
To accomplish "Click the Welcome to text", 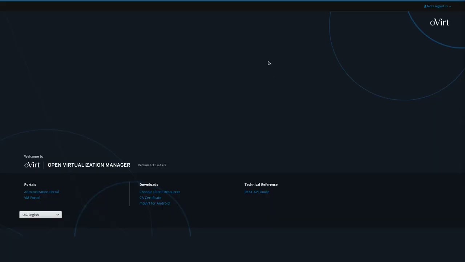I will [x=34, y=156].
